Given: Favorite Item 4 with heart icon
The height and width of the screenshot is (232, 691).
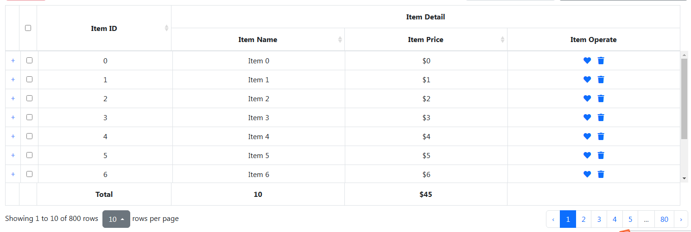Looking at the screenshot, I should coord(587,136).
